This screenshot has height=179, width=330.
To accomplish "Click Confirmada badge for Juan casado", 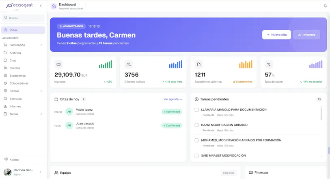I will pyautogui.click(x=172, y=125).
